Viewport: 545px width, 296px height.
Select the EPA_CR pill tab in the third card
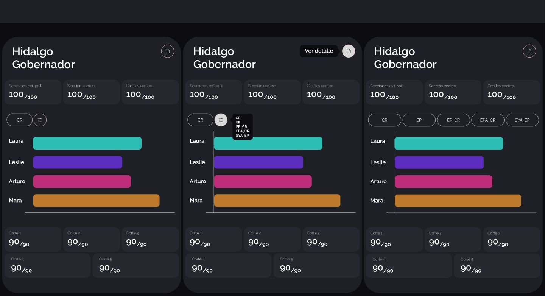tap(487, 120)
